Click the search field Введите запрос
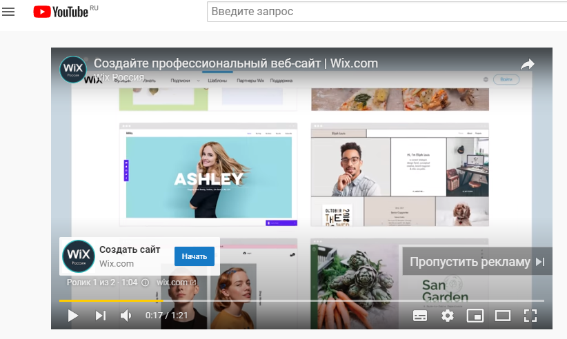This screenshot has width=567, height=339. (x=386, y=12)
